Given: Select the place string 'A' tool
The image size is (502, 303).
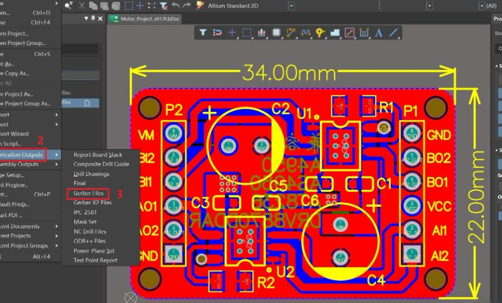Looking at the screenshot, I should click(379, 32).
